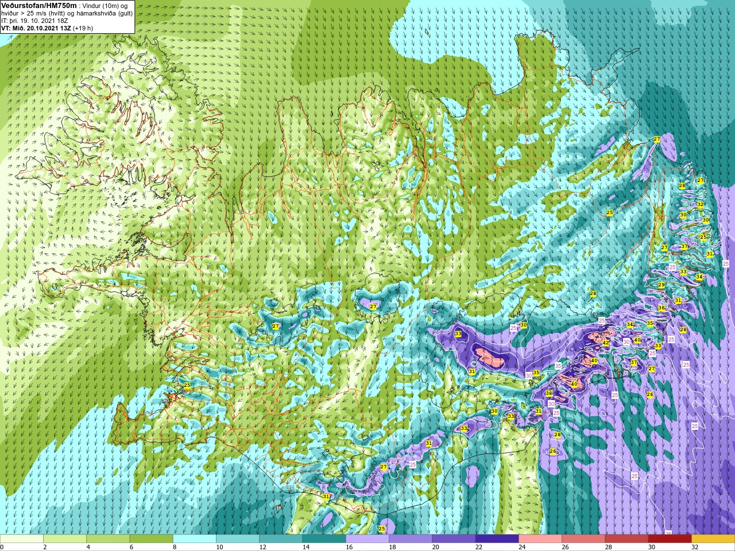Pick the 28–30 red legend swatch
735x551 pixels.
pos(626,539)
